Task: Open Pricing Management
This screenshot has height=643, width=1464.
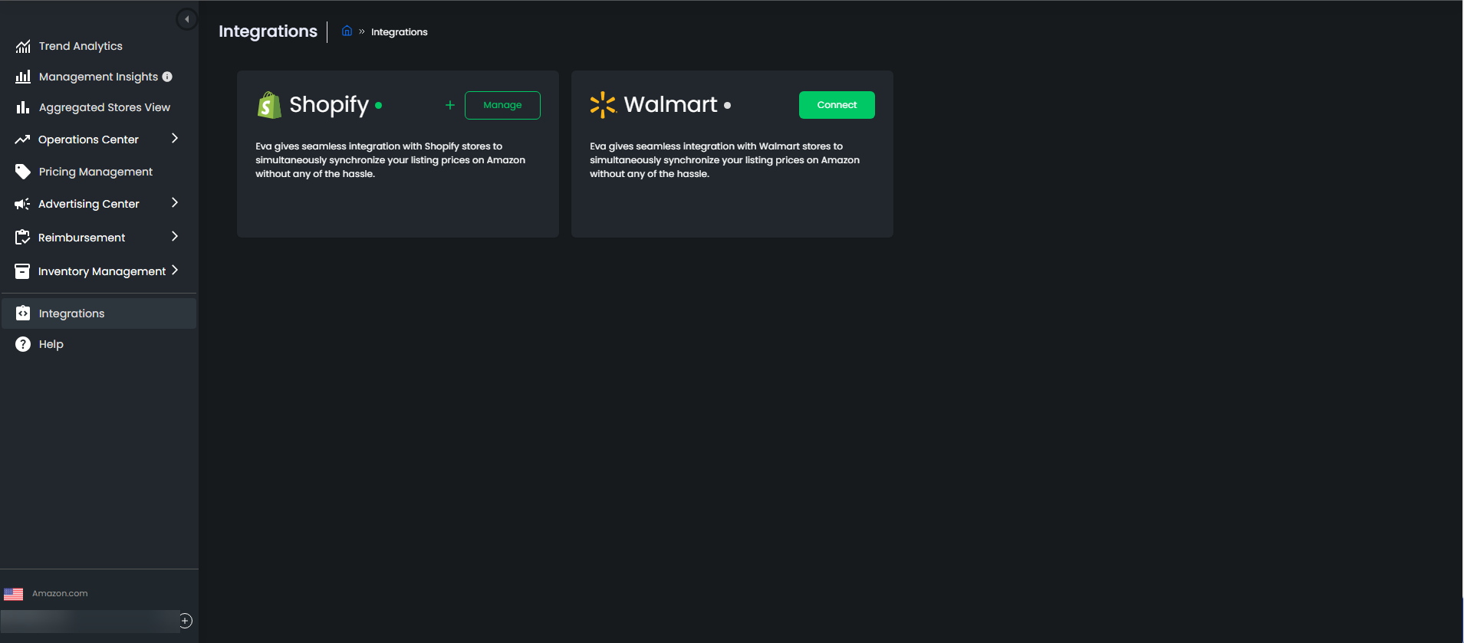Action: [96, 172]
